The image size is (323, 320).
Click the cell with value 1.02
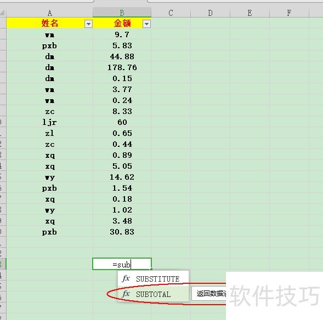point(122,210)
